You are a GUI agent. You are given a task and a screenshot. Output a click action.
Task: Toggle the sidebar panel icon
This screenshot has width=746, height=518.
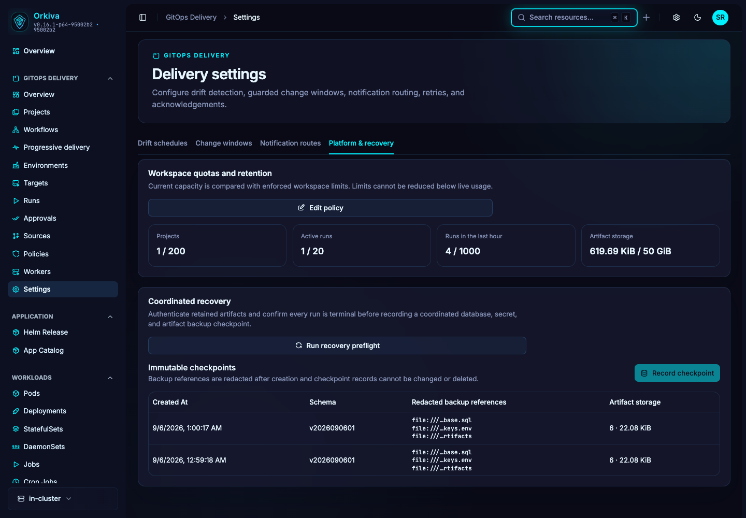click(x=143, y=17)
